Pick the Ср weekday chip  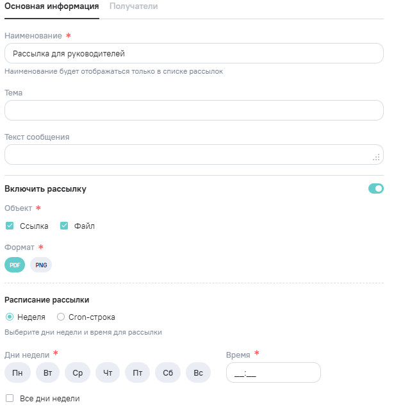coord(78,372)
